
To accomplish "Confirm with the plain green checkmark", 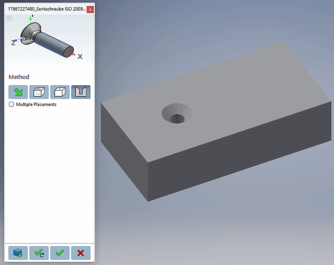I will (x=60, y=253).
